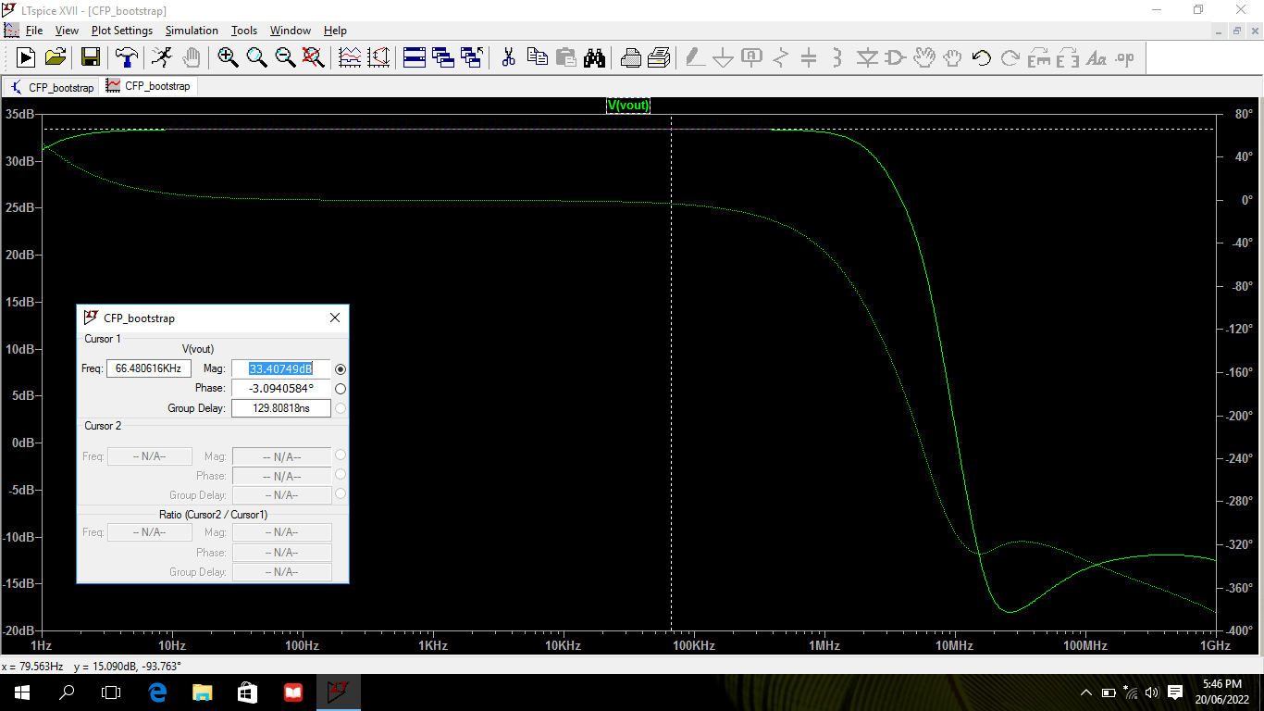This screenshot has width=1264, height=711.
Task: Switch to the CFP_bootstrap schematic tab
Action: point(53,87)
